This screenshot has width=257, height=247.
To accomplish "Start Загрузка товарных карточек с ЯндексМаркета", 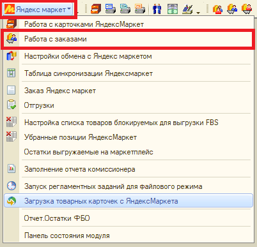I will 128,201.
